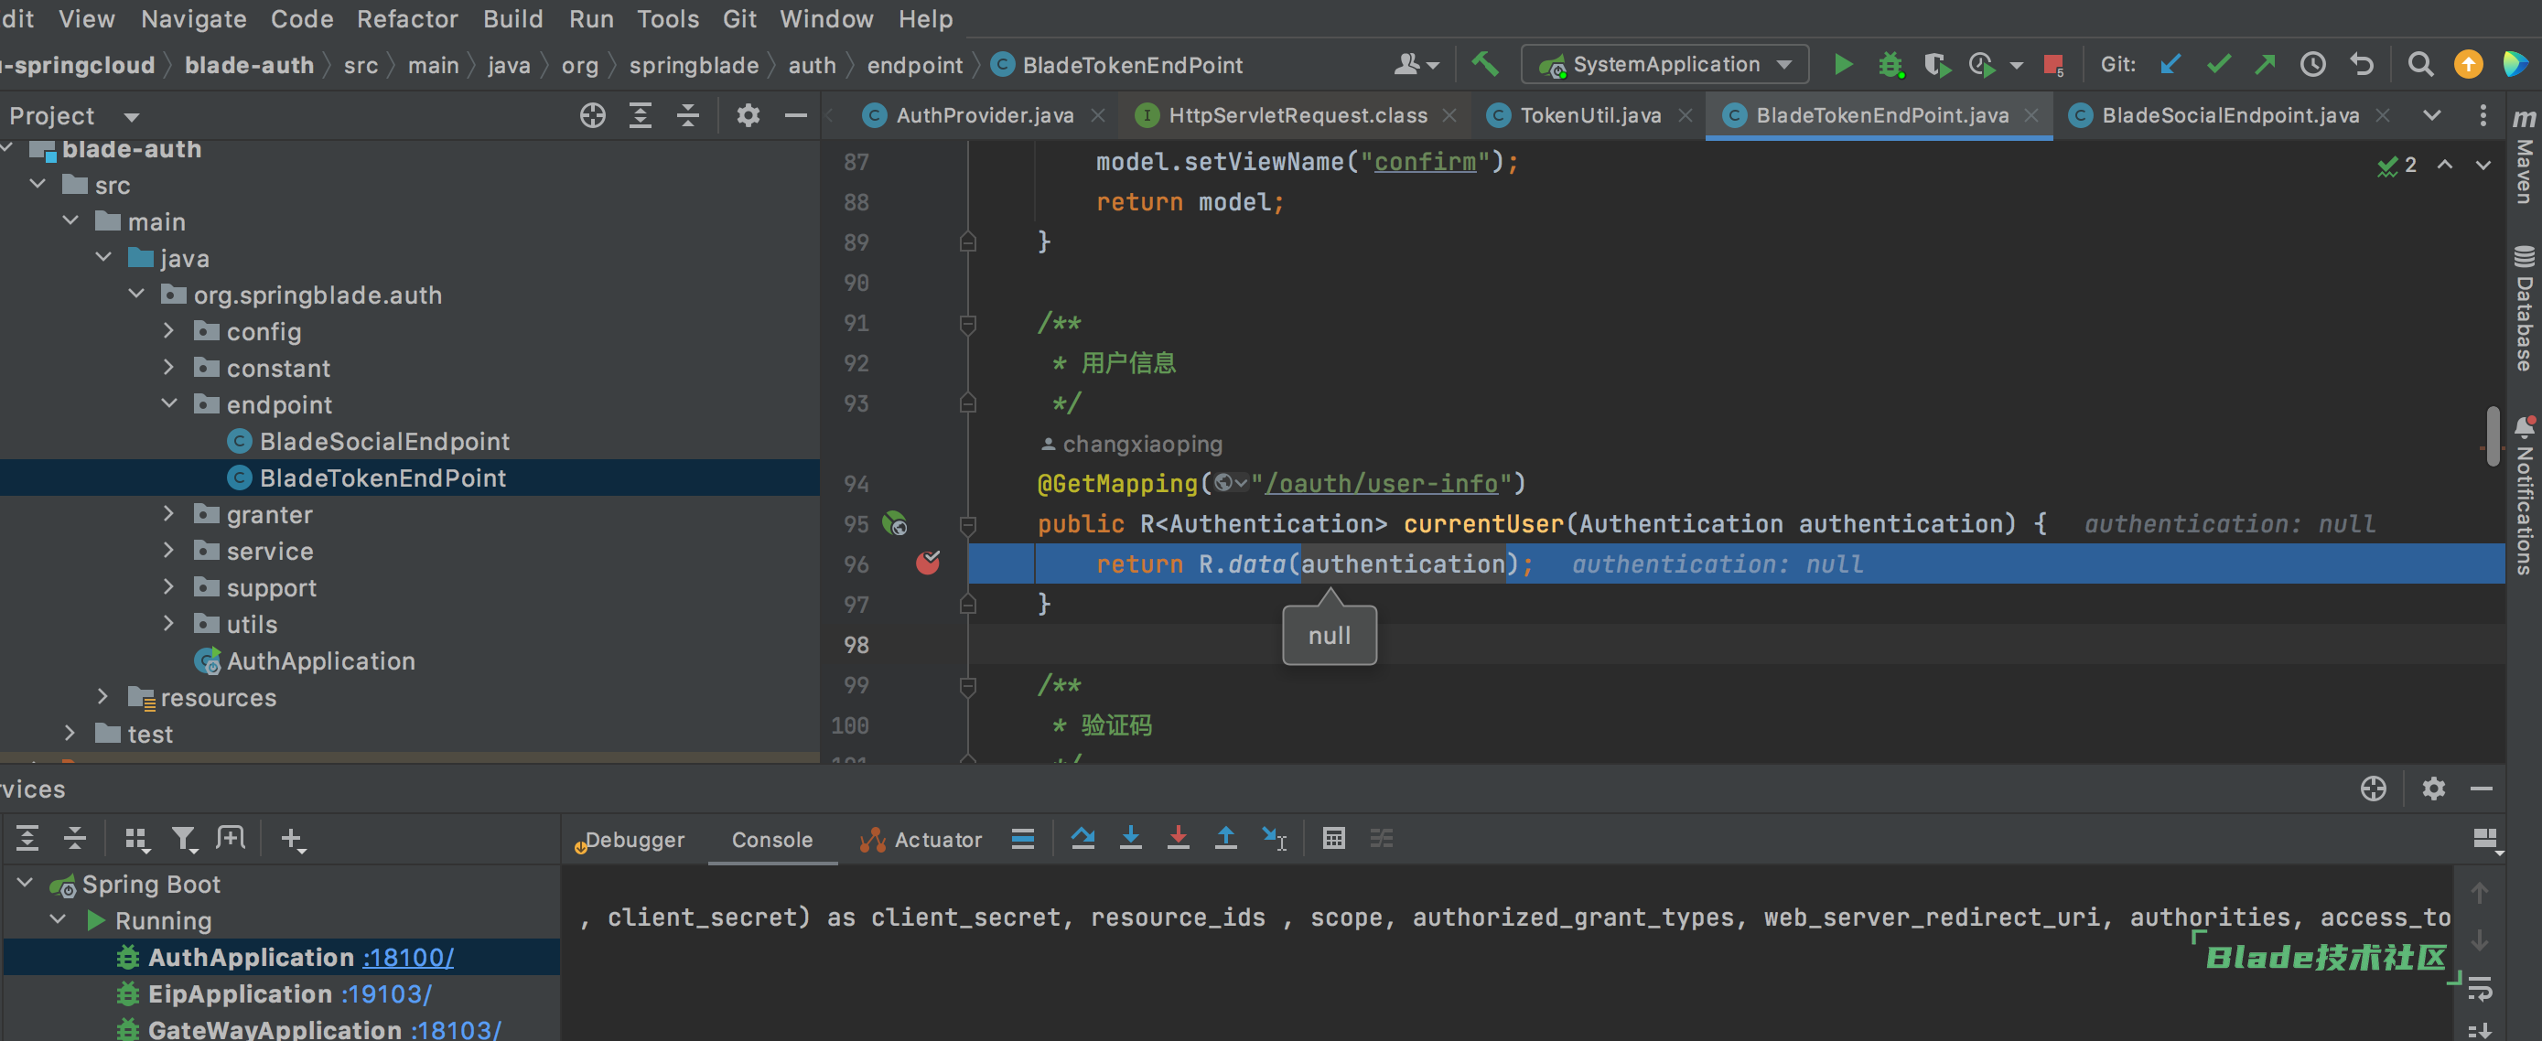
Task: Open code with me user icon dropdown
Action: click(x=1415, y=65)
